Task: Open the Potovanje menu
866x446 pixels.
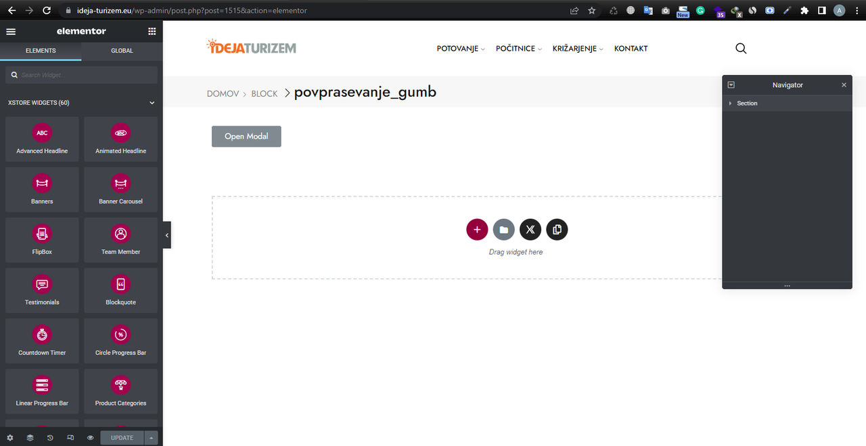Action: [461, 49]
